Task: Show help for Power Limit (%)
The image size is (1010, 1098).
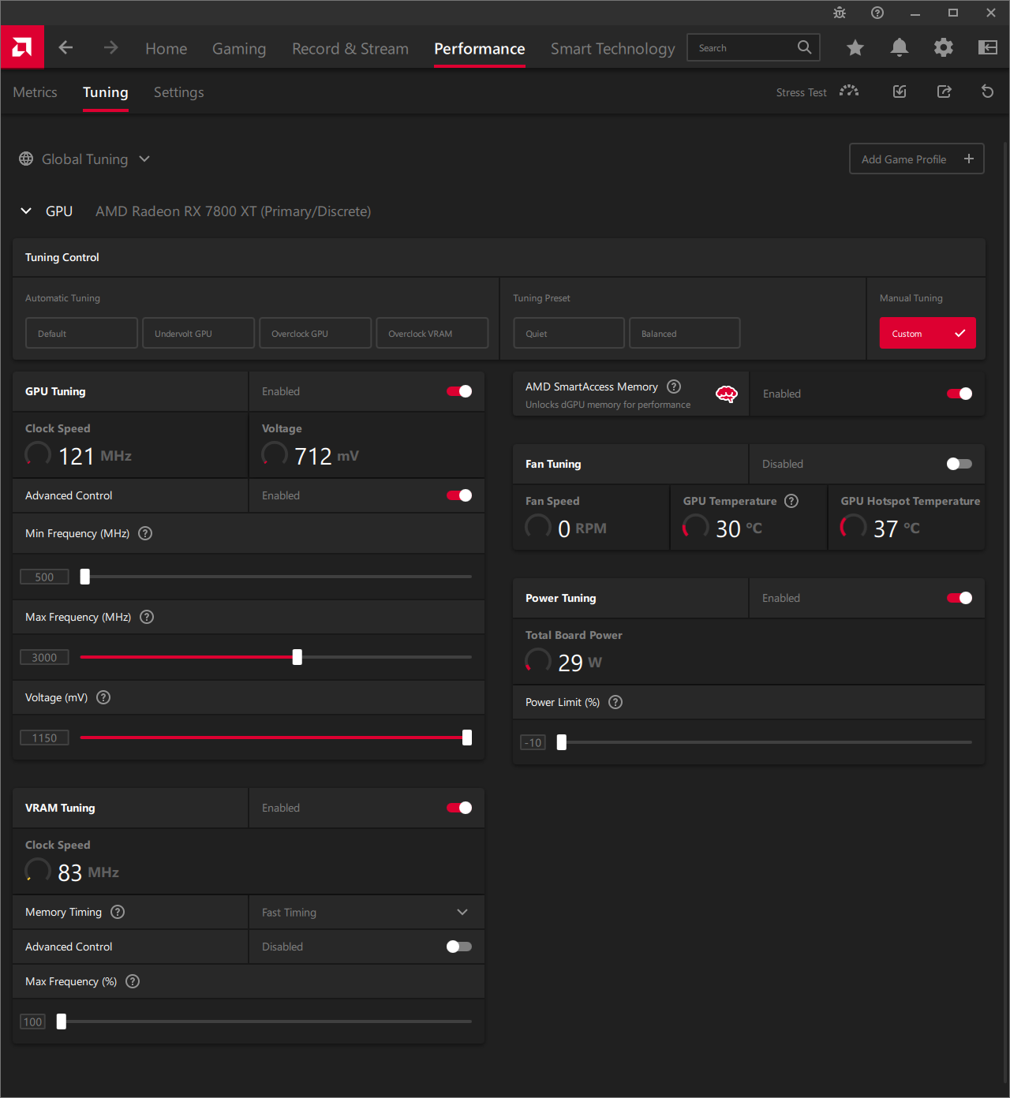Action: 615,702
